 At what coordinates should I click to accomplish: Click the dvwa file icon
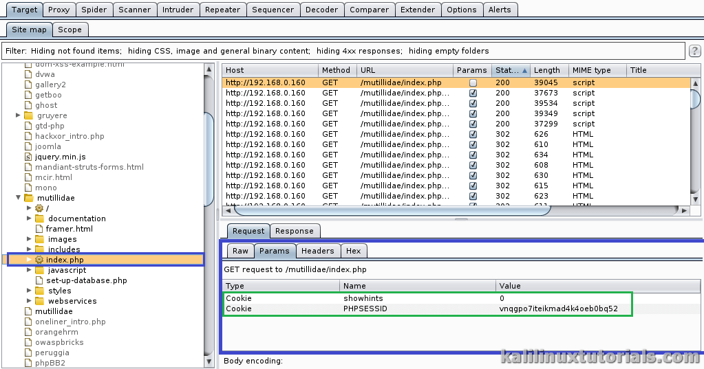click(28, 74)
